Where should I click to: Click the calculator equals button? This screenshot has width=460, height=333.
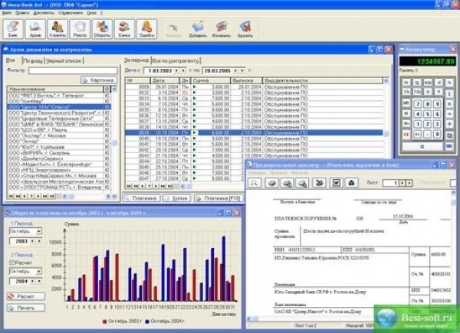tap(422, 146)
